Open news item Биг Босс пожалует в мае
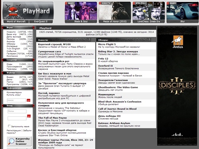Viewport: 199px width, 149px height. (55, 74)
